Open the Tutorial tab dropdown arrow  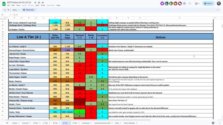pos(30,123)
